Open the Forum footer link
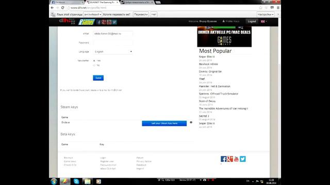Image resolution: width=330 pixels, height=185 pixels. pyautogui.click(x=140, y=158)
